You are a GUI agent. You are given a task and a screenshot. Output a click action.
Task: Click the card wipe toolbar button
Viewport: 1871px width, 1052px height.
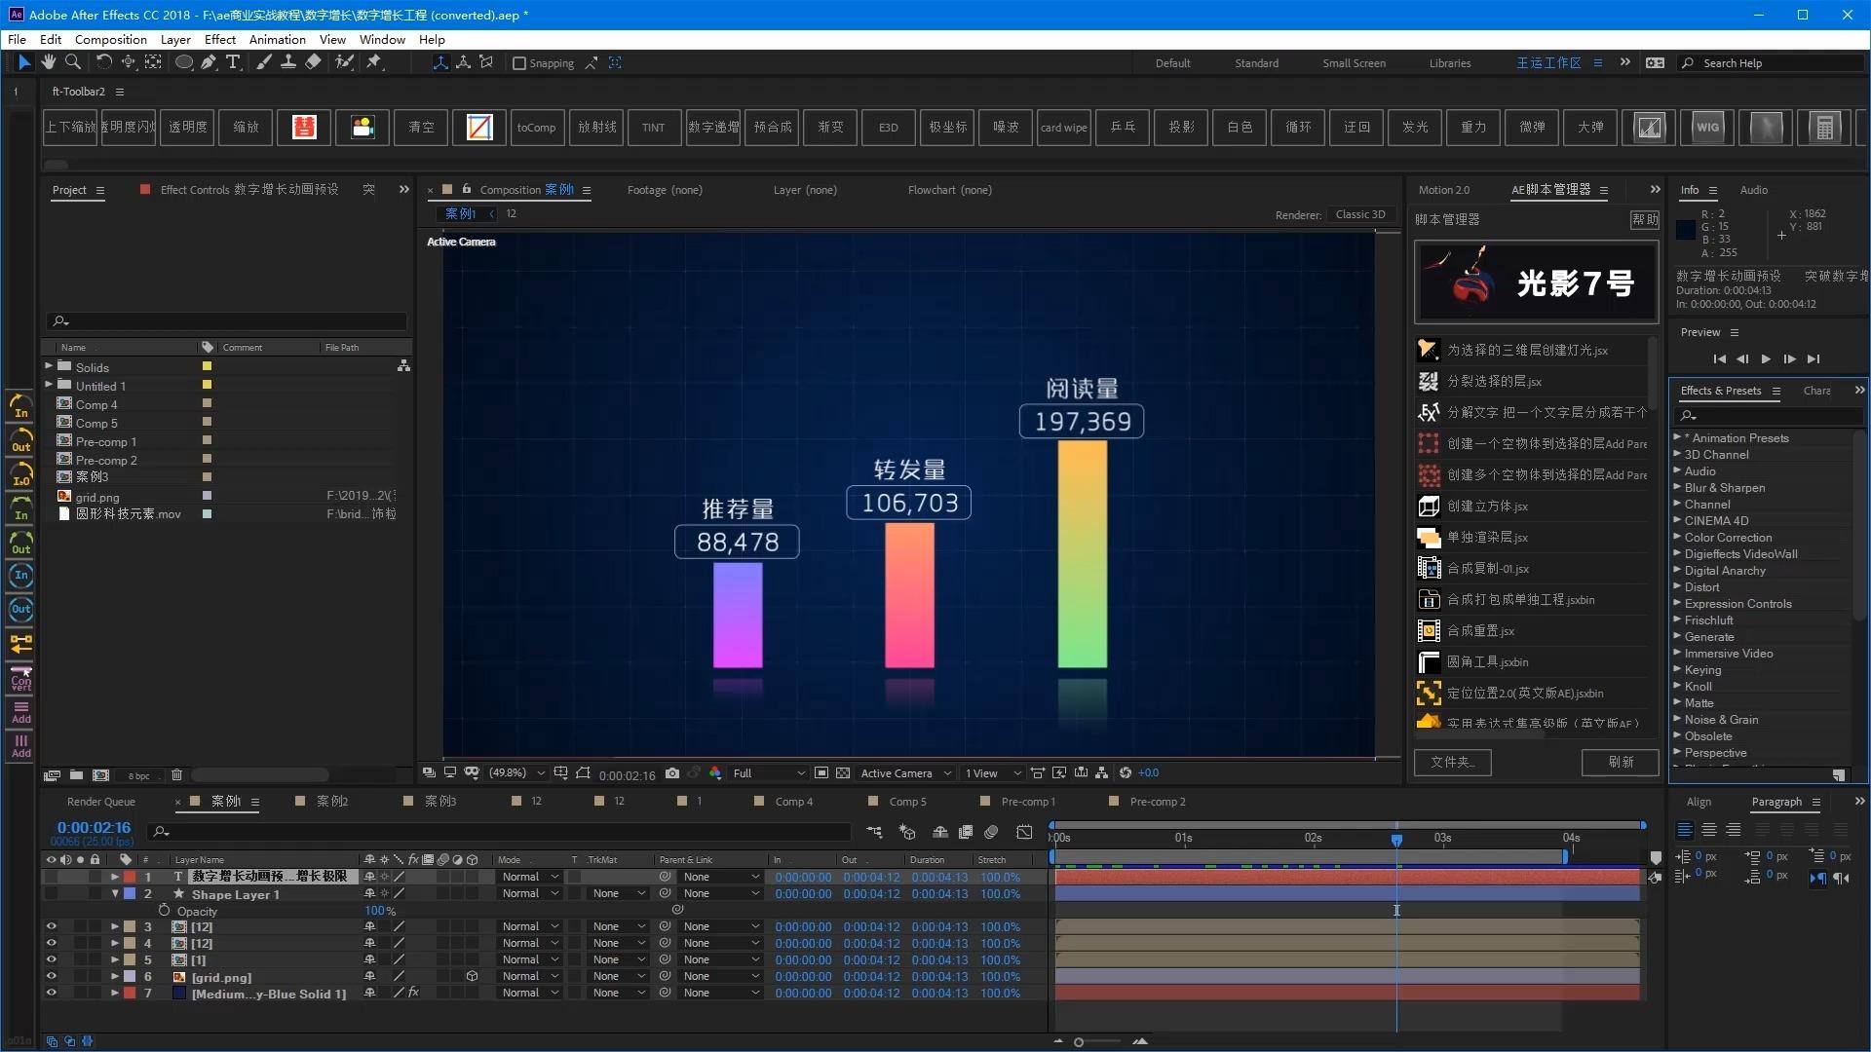click(1063, 128)
